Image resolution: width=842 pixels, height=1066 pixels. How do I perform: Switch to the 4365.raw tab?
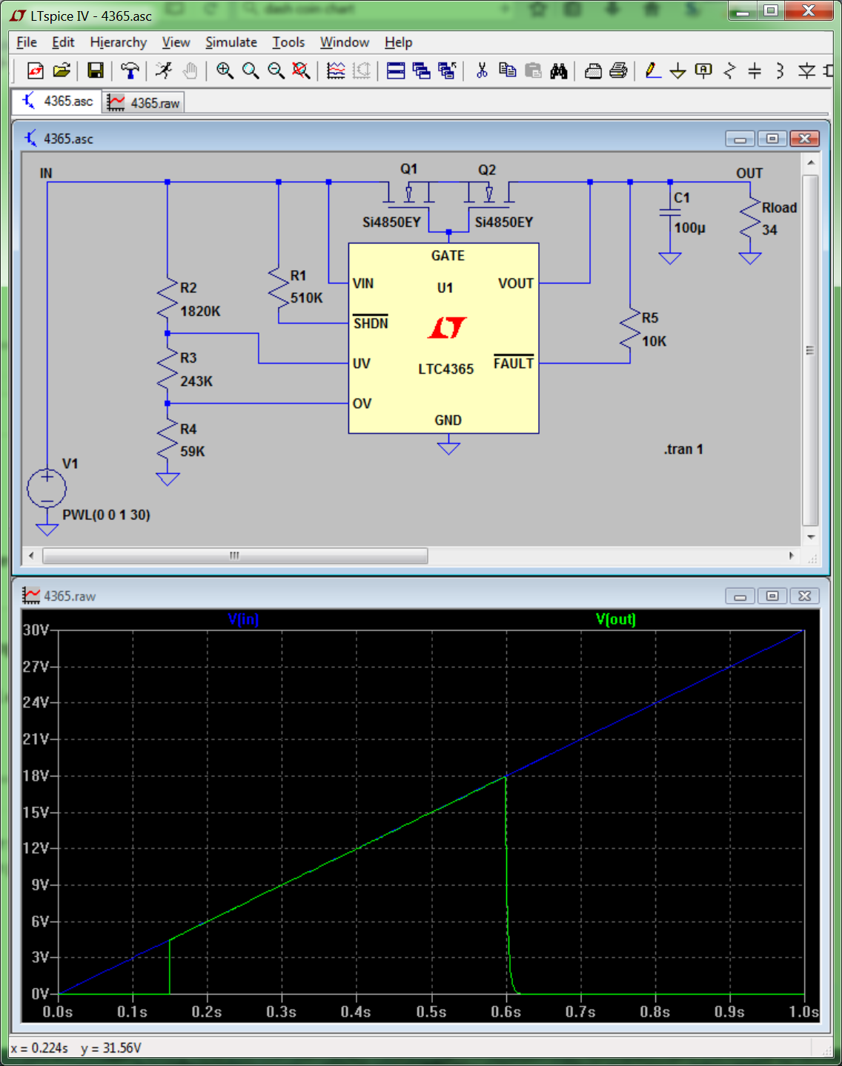145,102
